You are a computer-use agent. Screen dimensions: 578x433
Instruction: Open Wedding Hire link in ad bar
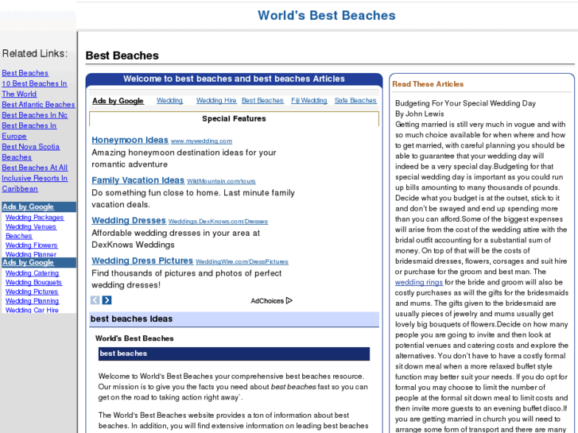coord(216,100)
